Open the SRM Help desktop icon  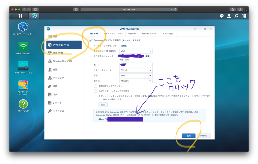(x=23, y=104)
